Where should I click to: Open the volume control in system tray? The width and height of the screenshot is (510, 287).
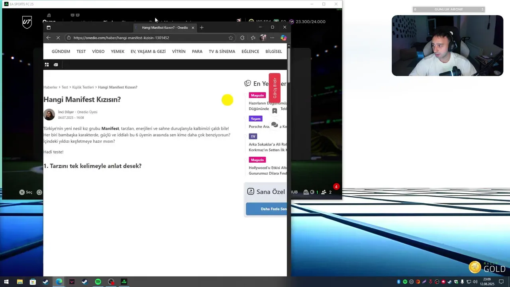[475, 282]
